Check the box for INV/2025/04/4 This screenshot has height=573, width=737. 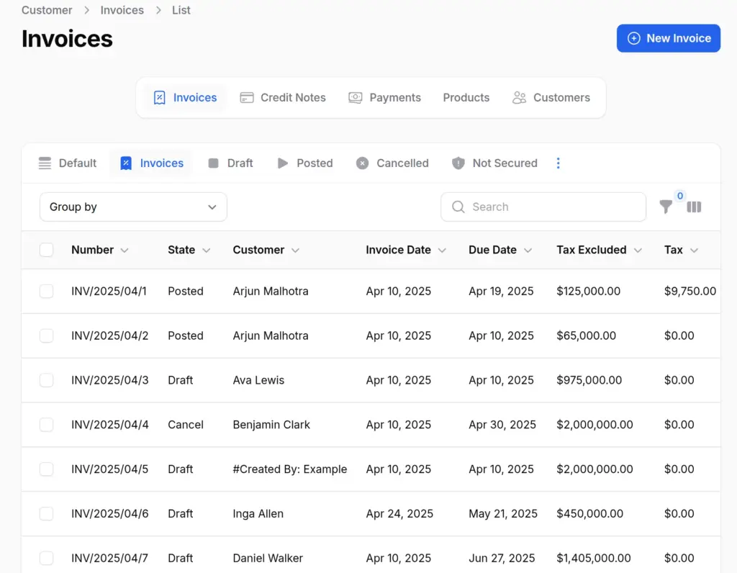click(47, 425)
